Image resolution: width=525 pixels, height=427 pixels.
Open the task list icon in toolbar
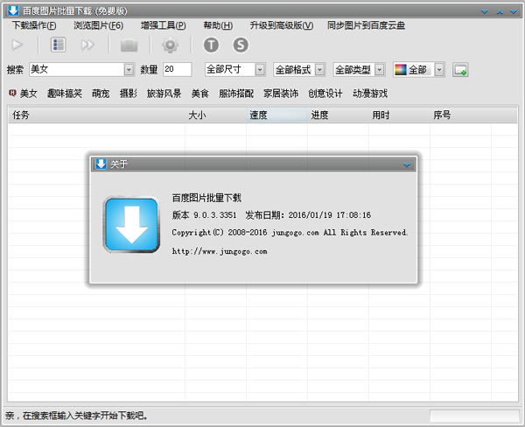click(x=58, y=45)
